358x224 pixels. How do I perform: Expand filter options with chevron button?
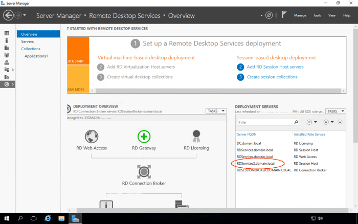coord(340,122)
